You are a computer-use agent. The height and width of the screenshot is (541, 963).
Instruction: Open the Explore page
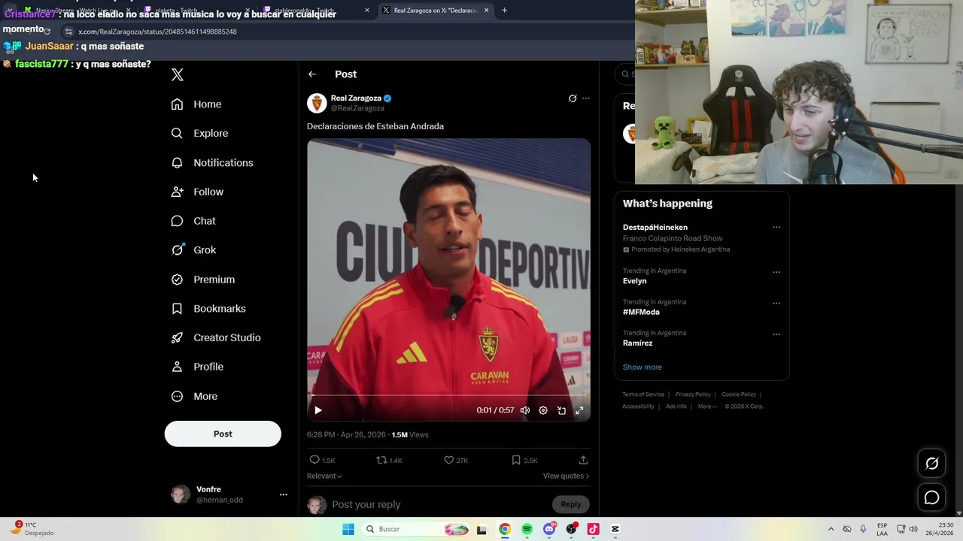point(199,133)
